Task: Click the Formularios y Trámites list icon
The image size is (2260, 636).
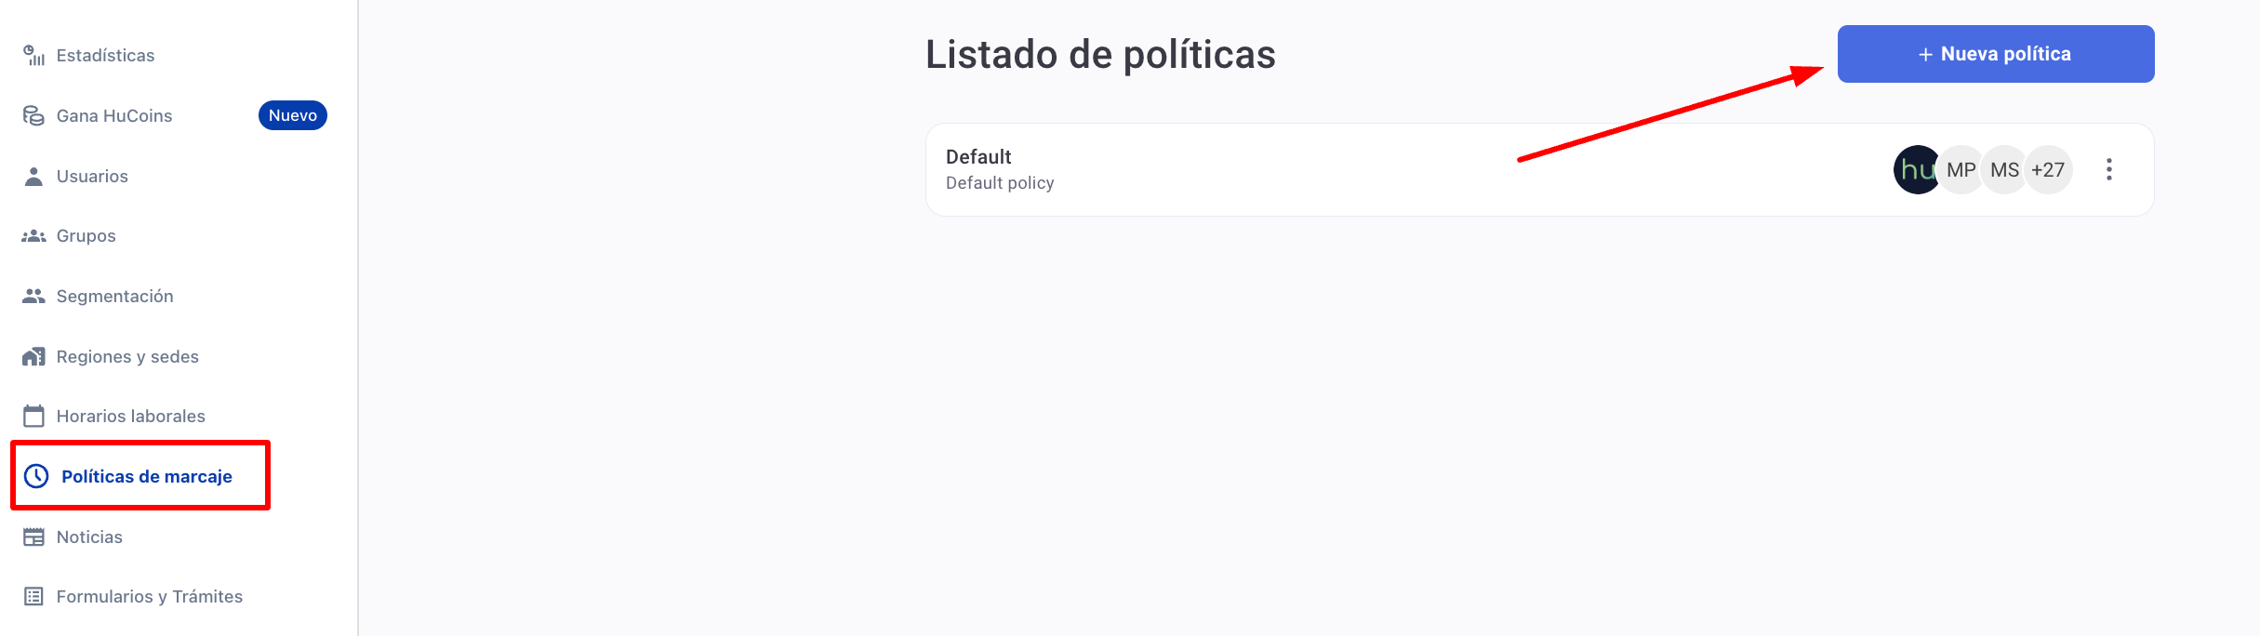Action: 33,597
